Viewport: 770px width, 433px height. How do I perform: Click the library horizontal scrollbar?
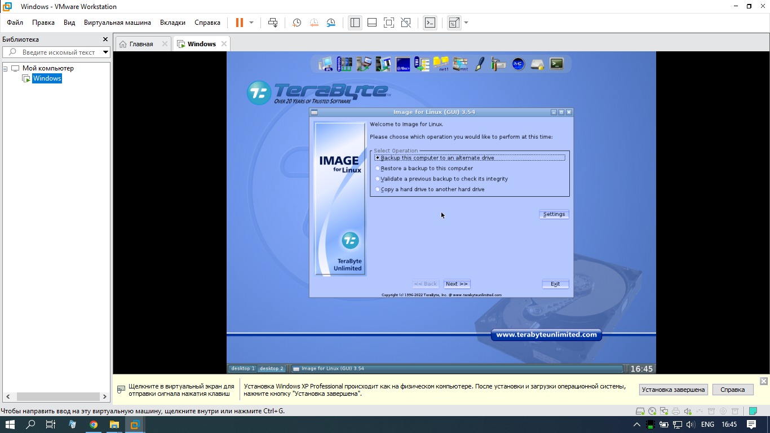coord(55,396)
